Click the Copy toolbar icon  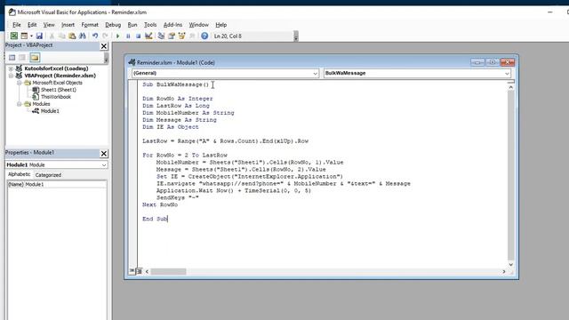[61, 36]
